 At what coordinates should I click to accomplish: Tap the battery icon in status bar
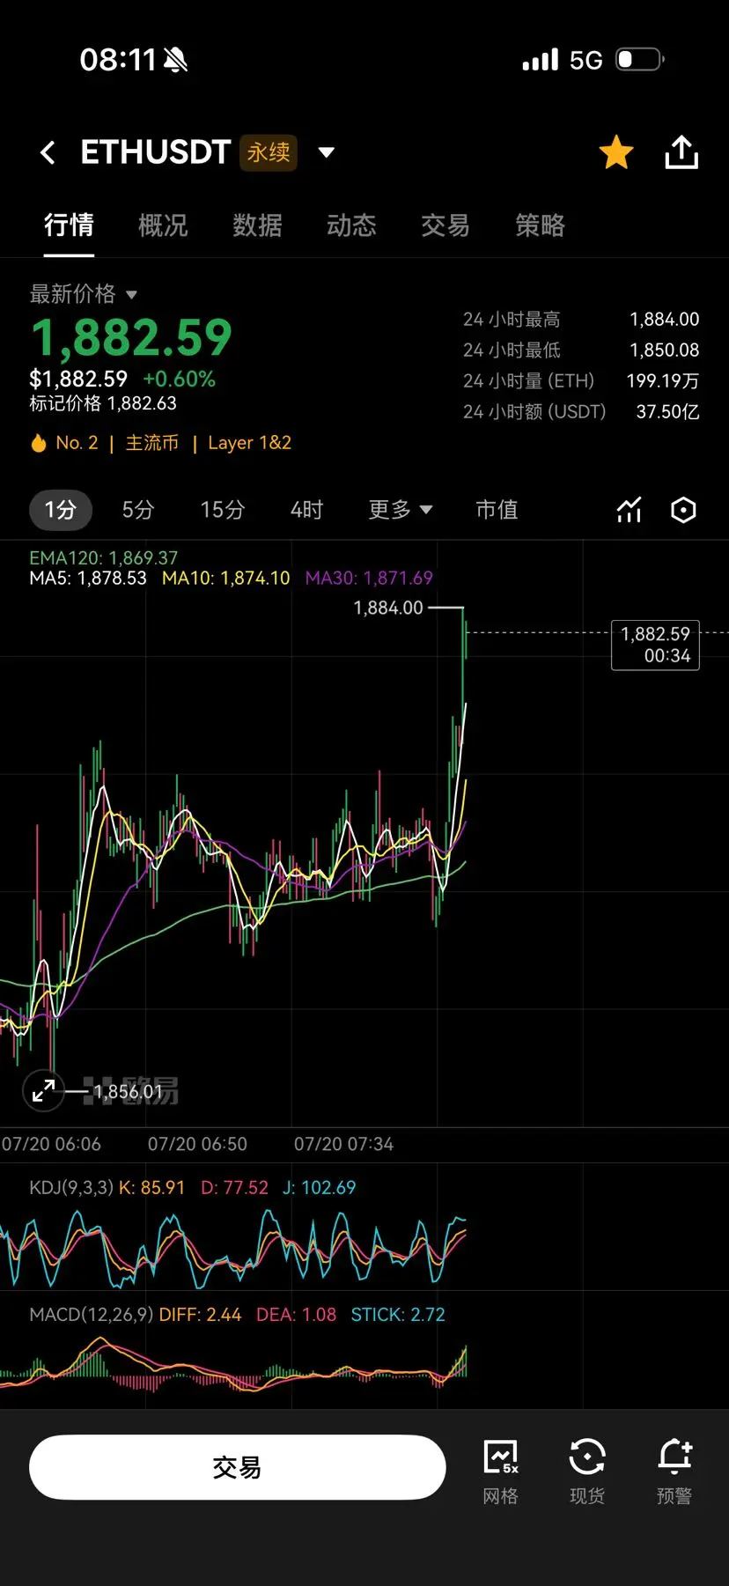pyautogui.click(x=639, y=60)
